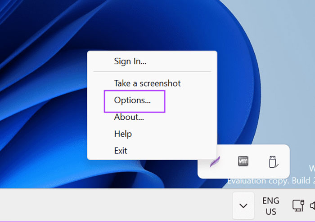Image resolution: width=315 pixels, height=222 pixels.
Task: Open the About... menu entry
Action: point(152,117)
